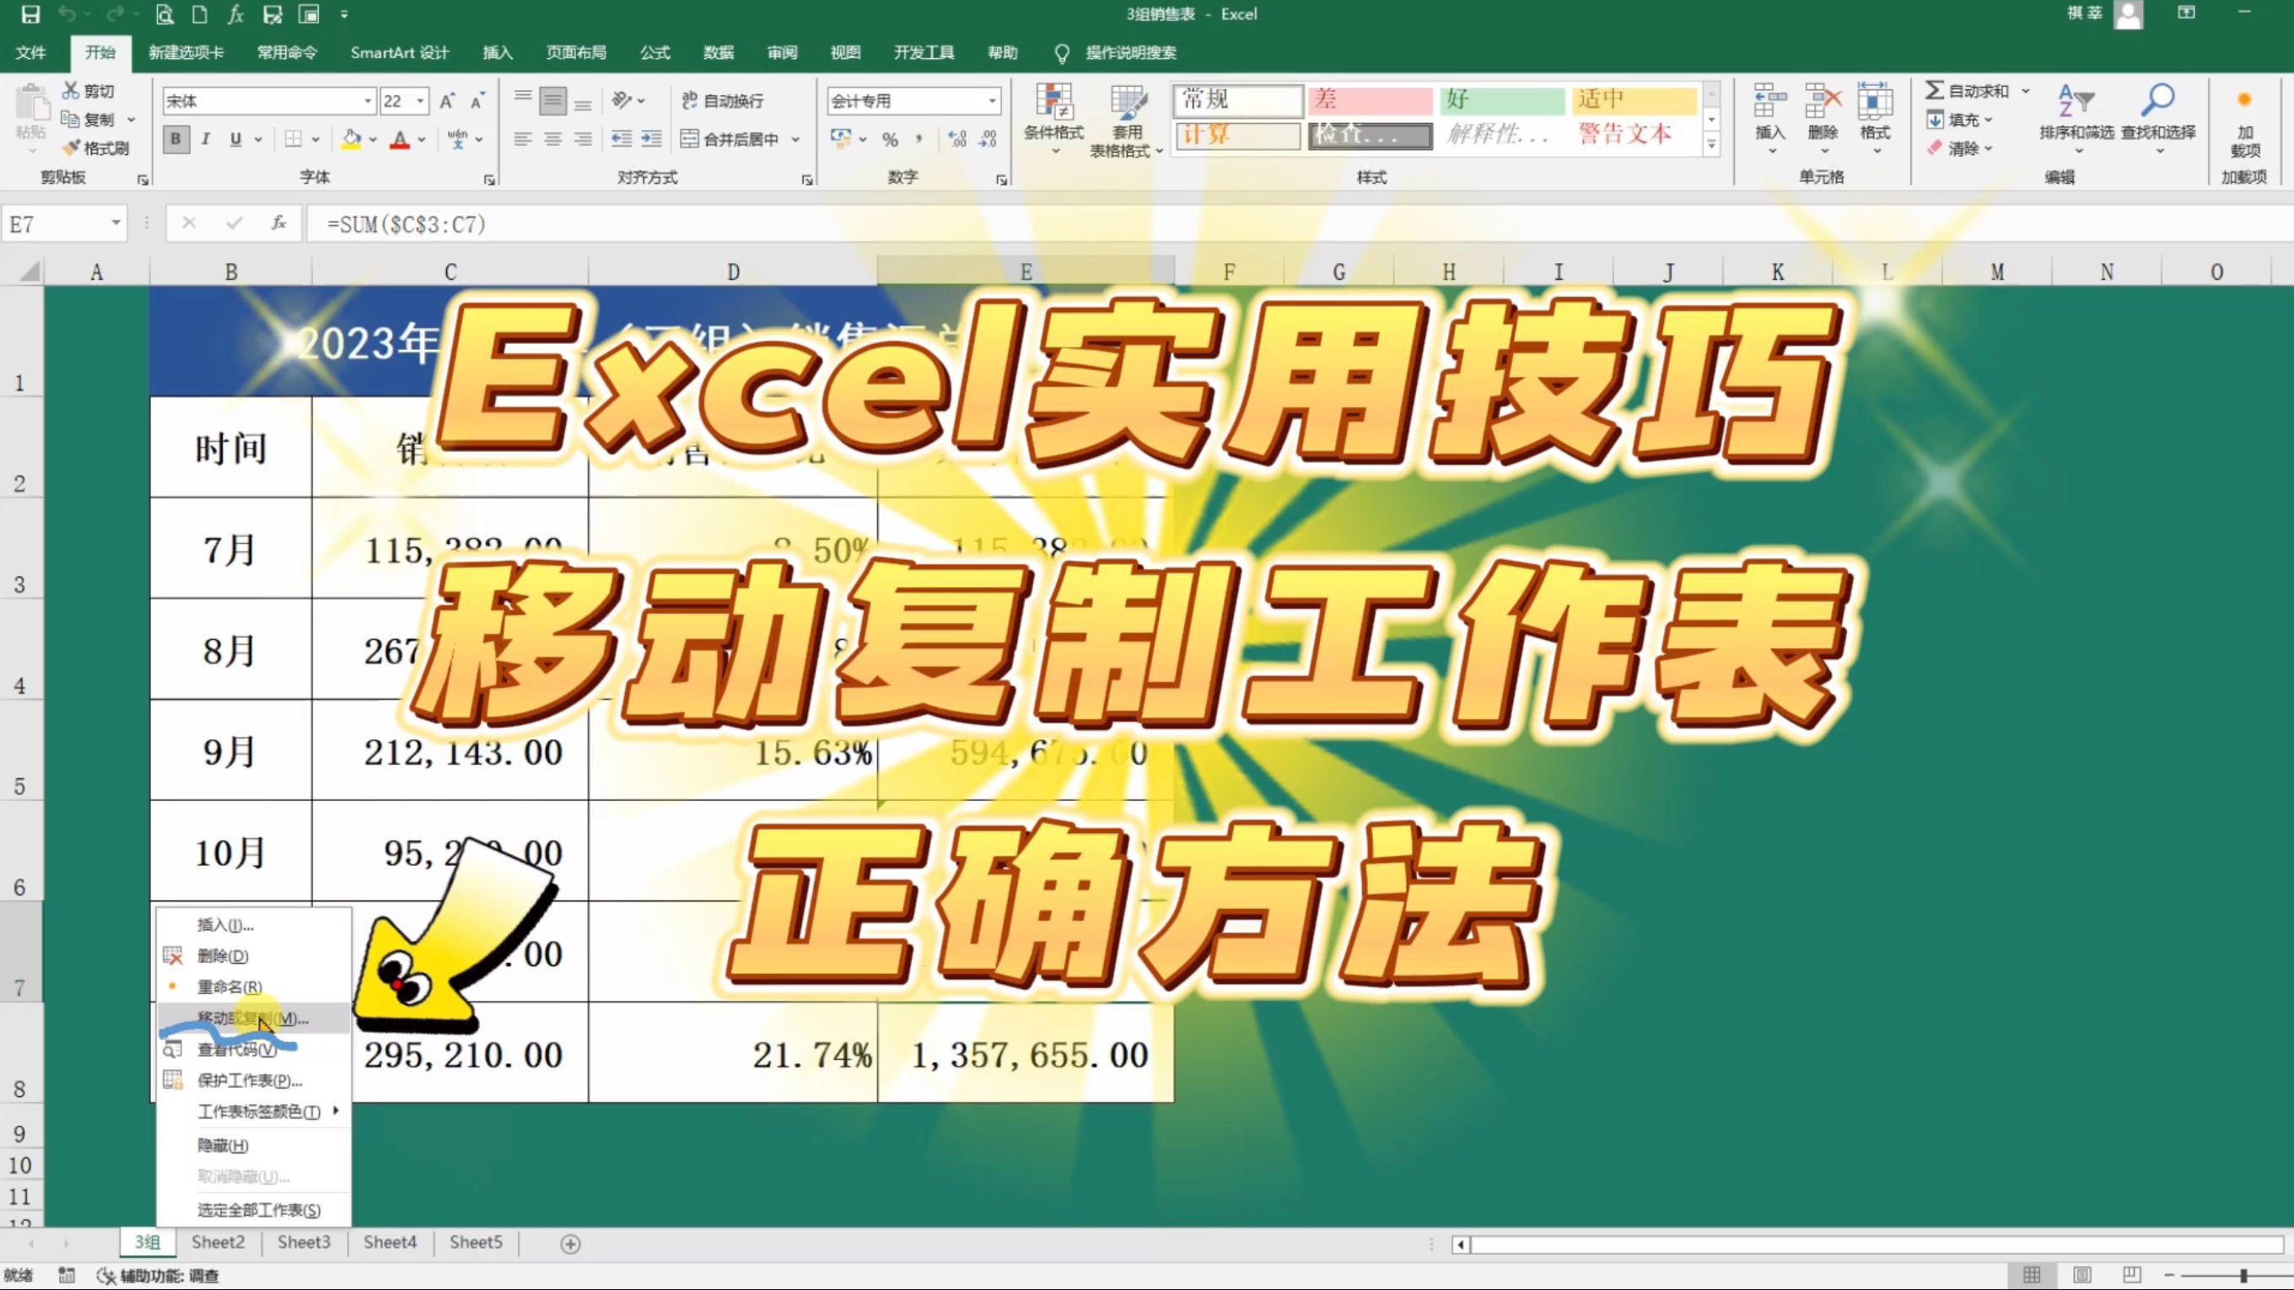Click Decrease Font Size icon
The height and width of the screenshot is (1290, 2294).
pyautogui.click(x=477, y=100)
